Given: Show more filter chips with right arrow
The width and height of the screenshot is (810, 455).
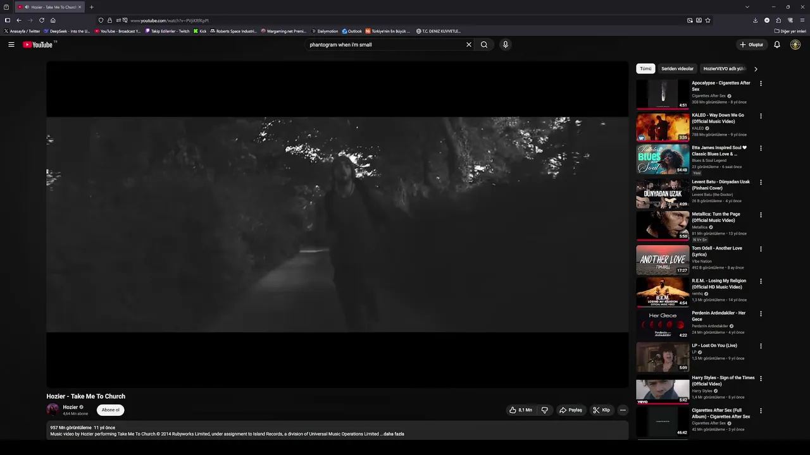Looking at the screenshot, I should pos(756,69).
